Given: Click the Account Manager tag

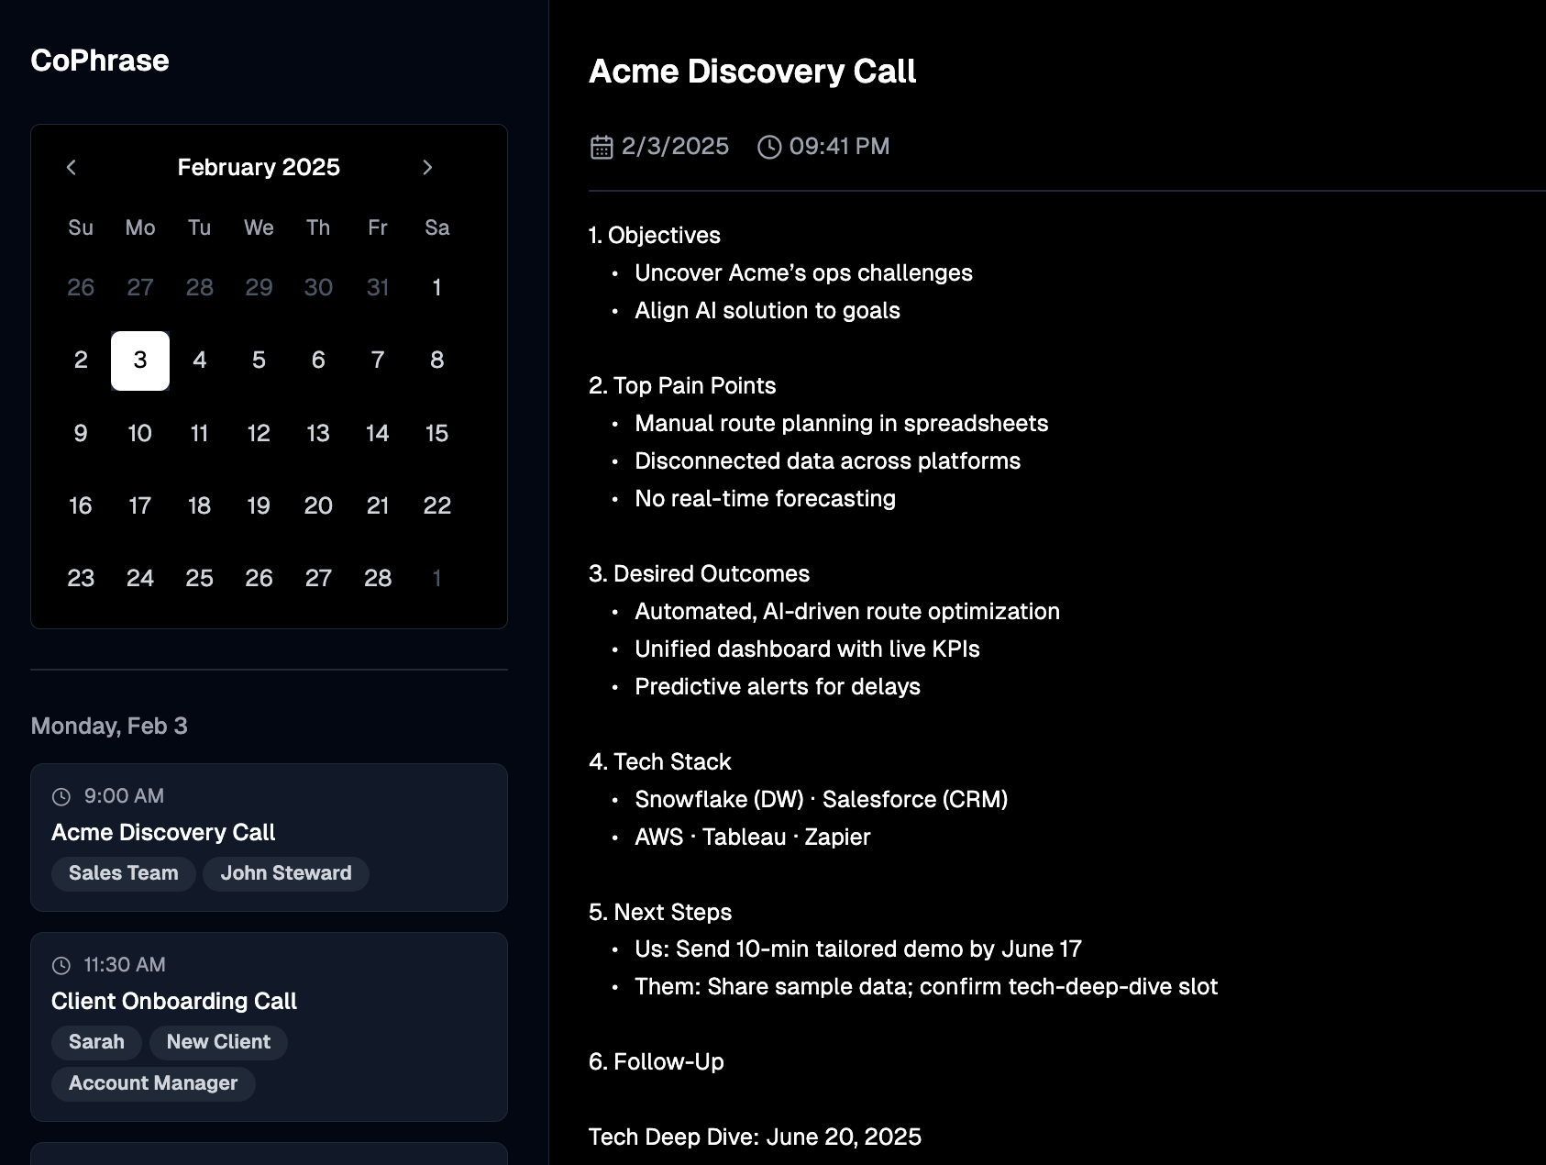Looking at the screenshot, I should [153, 1083].
